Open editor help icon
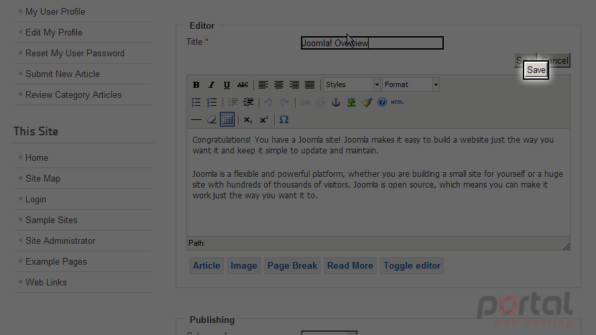 tap(382, 102)
